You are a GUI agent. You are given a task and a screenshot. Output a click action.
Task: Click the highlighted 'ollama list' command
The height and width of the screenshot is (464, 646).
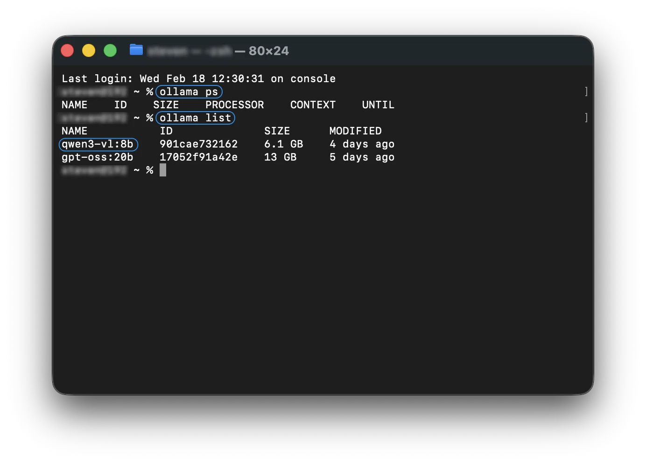pos(195,118)
